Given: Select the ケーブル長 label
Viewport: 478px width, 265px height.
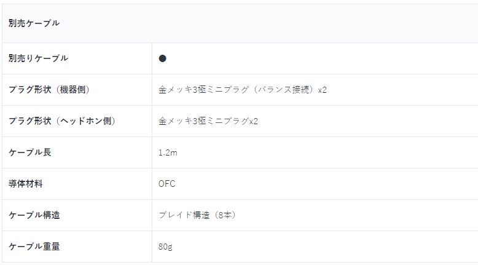Looking at the screenshot, I should [x=29, y=152].
